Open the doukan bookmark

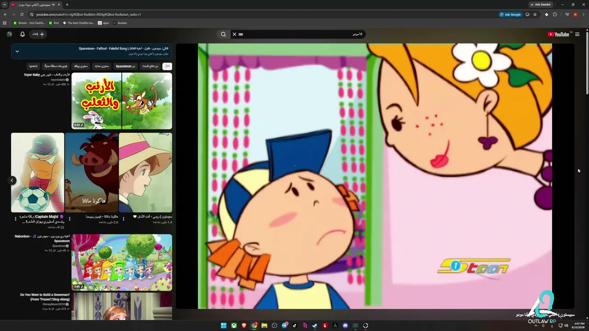coord(120,23)
